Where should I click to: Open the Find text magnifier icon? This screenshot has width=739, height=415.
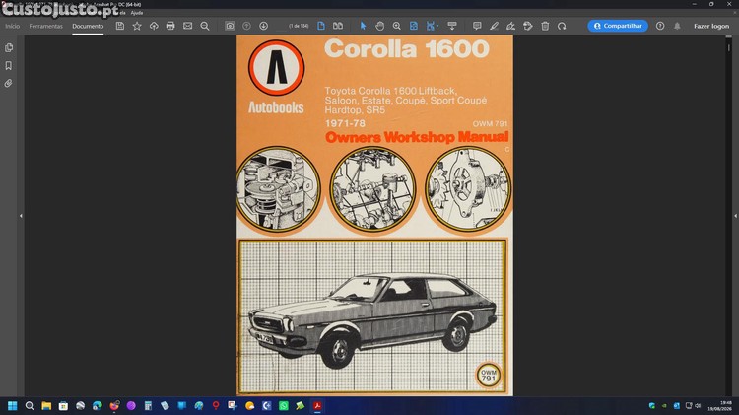click(x=205, y=26)
